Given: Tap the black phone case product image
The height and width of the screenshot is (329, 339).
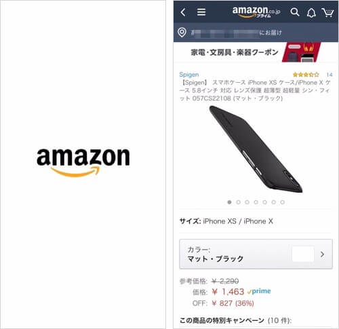Looking at the screenshot, I should (x=256, y=149).
